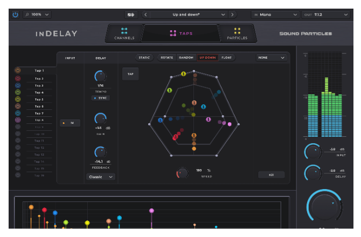Image resolution: width=361 pixels, height=237 pixels.
Task: Toggle the M input button
Action: point(70,123)
